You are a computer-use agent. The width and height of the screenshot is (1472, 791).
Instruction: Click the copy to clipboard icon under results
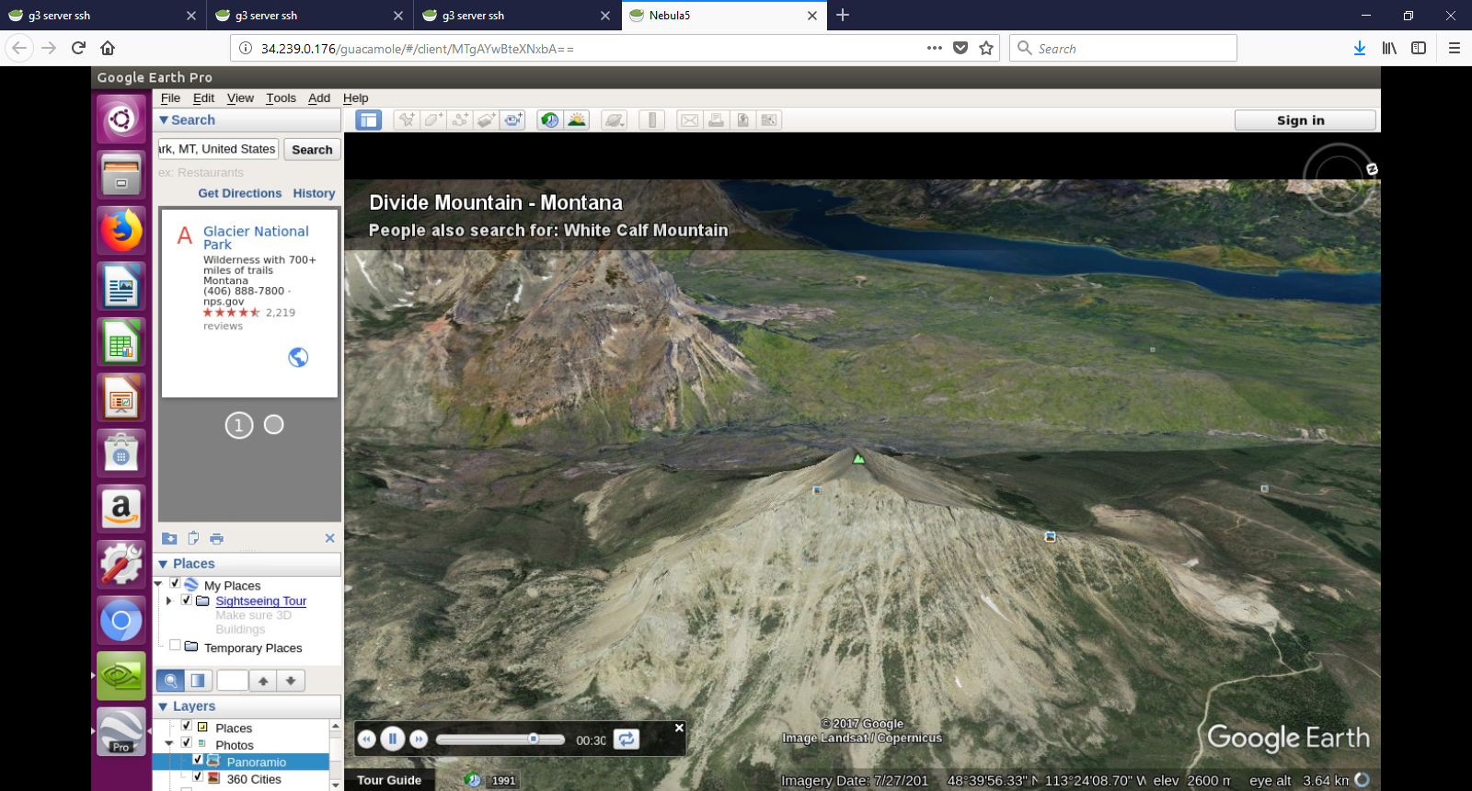tap(193, 539)
